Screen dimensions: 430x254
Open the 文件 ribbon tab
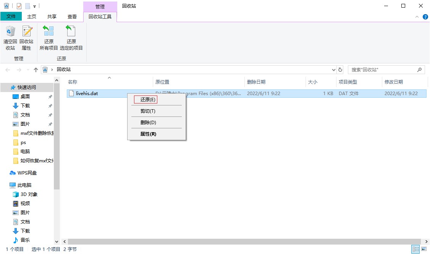[11, 16]
